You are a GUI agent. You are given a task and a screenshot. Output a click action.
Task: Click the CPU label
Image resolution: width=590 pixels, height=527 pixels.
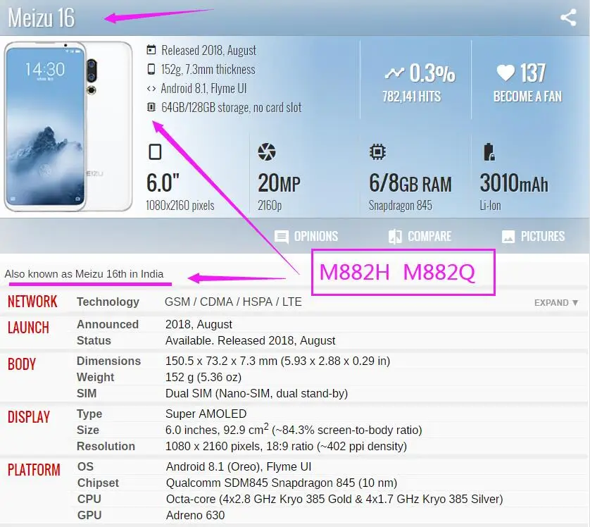(89, 499)
